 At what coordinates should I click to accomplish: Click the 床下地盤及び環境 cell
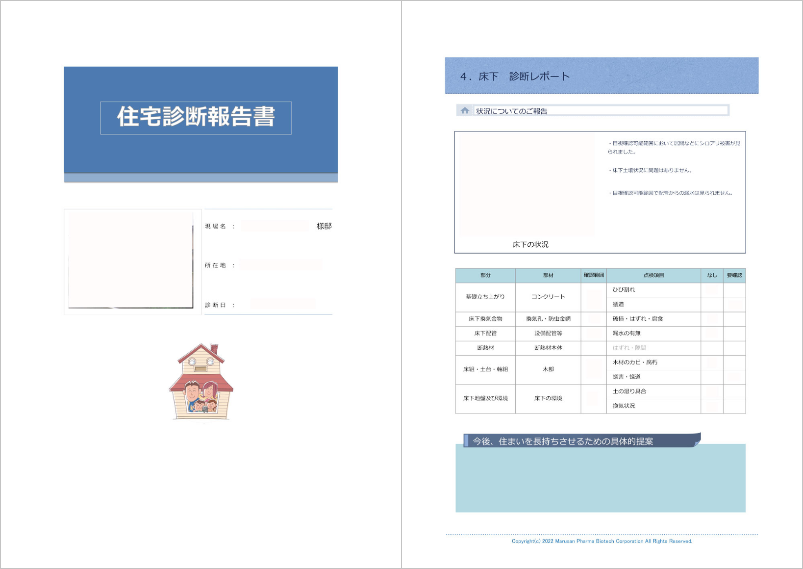tap(485, 398)
